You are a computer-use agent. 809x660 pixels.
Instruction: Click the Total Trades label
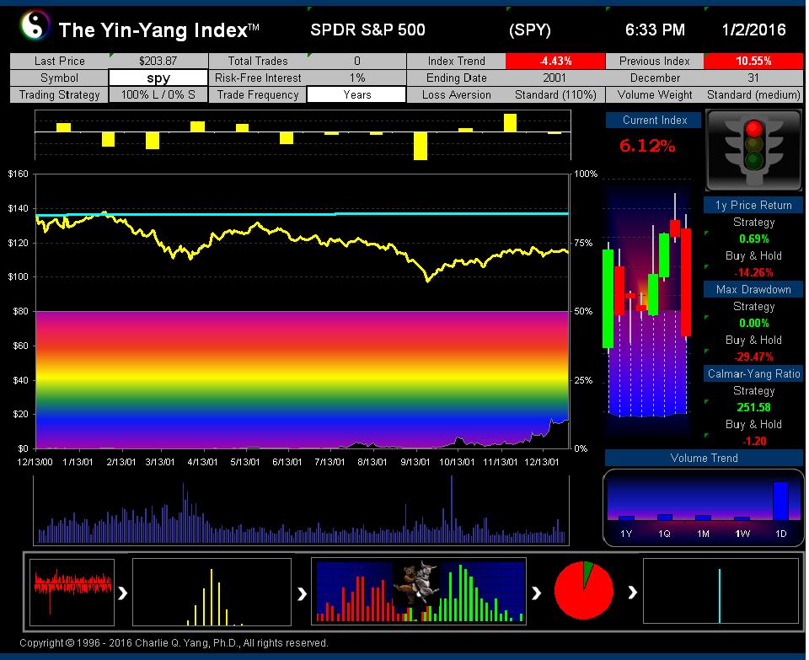258,61
